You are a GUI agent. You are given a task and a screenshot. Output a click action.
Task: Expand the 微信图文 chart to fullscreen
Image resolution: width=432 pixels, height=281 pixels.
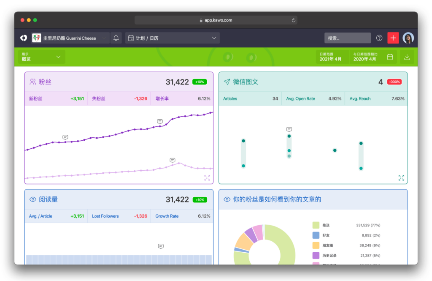(x=401, y=177)
